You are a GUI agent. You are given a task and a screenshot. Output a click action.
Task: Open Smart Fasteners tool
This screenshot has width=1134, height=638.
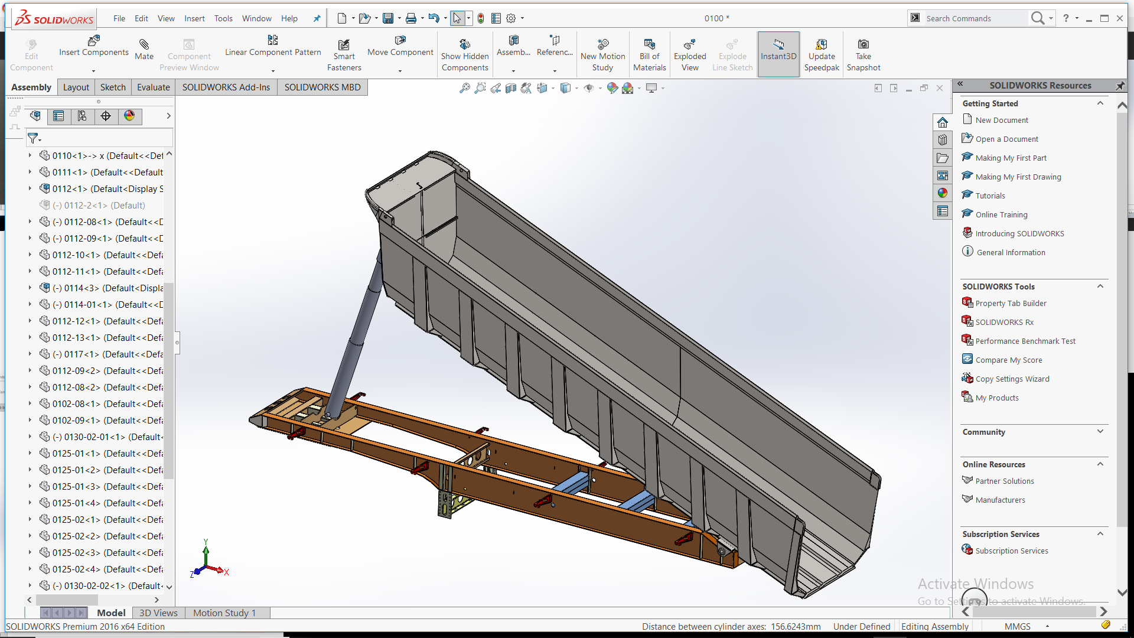point(344,45)
